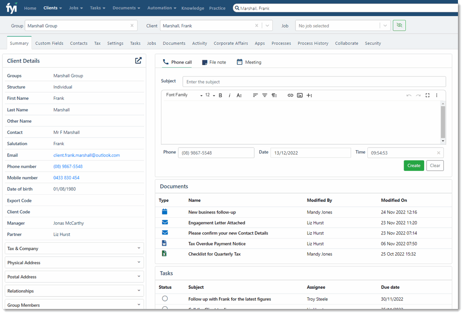464x315 pixels.
Task: Switch to the Documents tab
Action: (174, 43)
